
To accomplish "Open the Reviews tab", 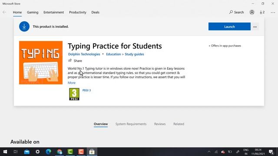I will [x=160, y=124].
